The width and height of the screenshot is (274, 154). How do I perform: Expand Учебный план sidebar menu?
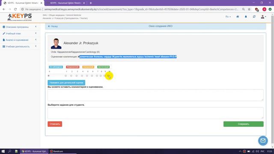coord(20,33)
